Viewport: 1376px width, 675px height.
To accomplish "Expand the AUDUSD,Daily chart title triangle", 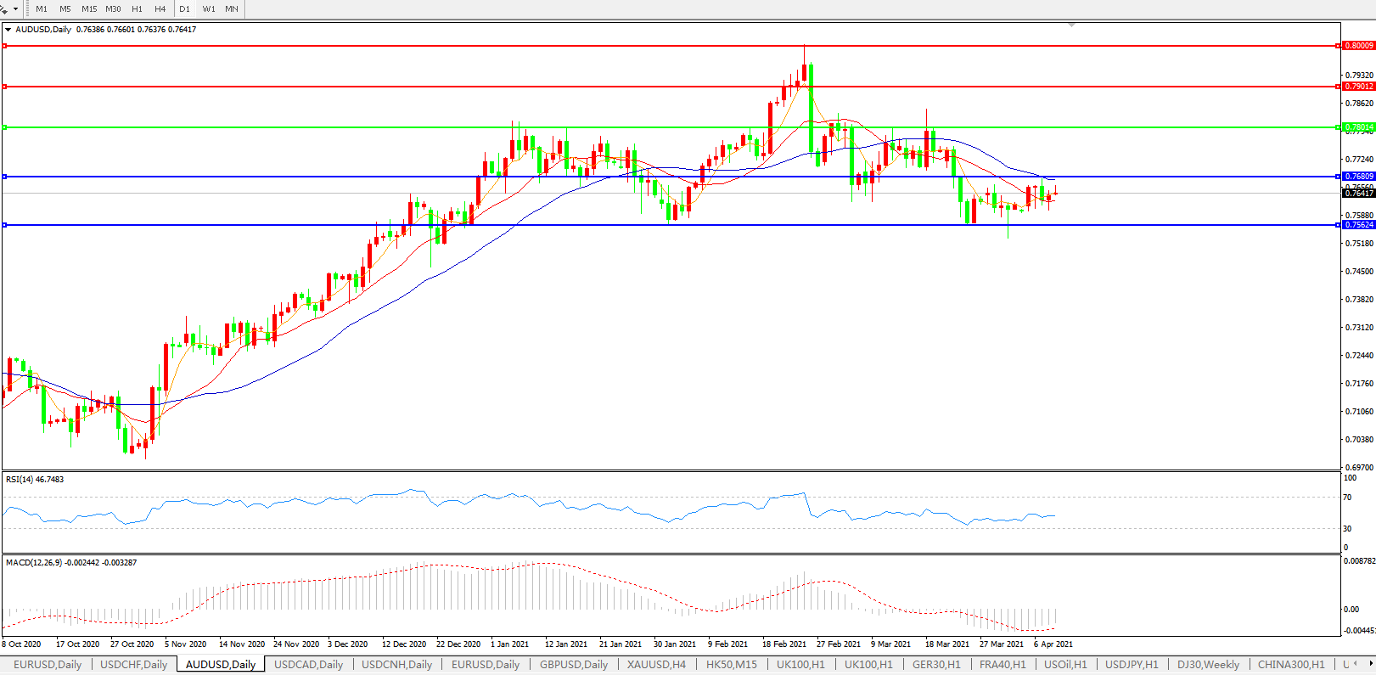I will point(8,30).
